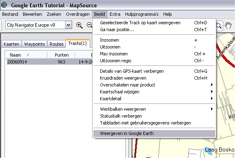Choose Uitzoomen regio menu entry
235x158 pixels.
click(x=154, y=61)
